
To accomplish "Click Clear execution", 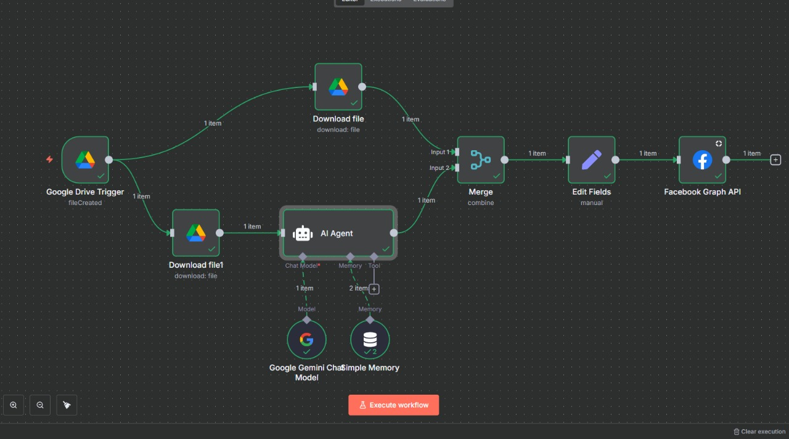I will (x=759, y=432).
